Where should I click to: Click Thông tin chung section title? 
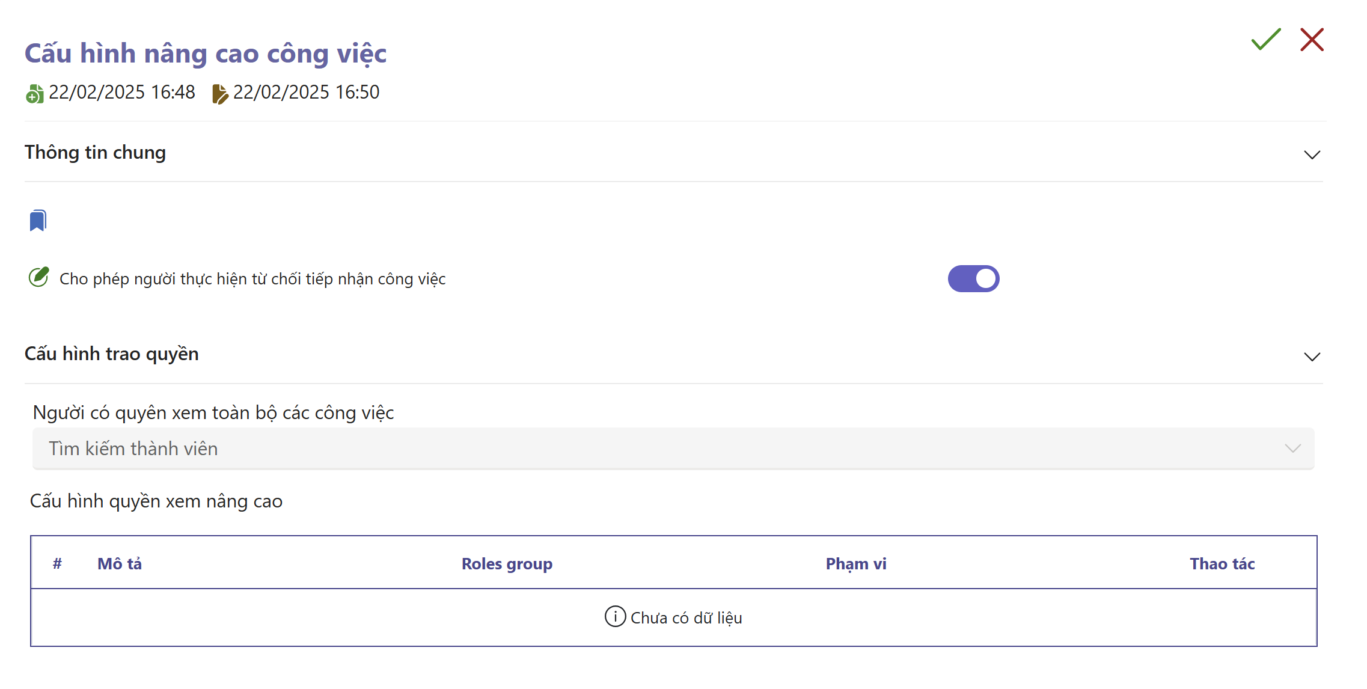point(95,153)
